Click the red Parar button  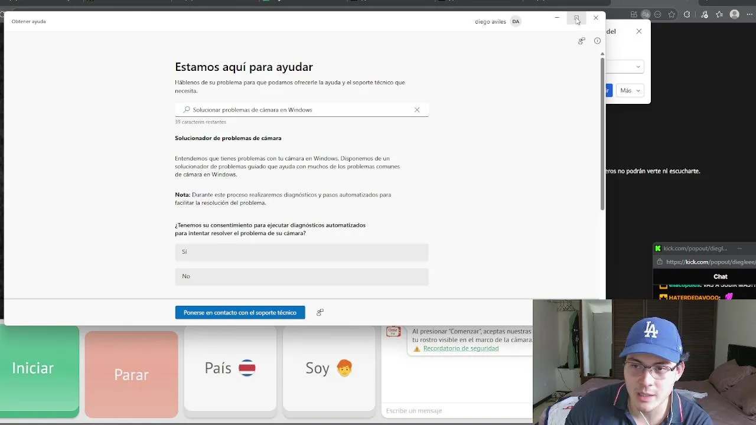pyautogui.click(x=131, y=374)
